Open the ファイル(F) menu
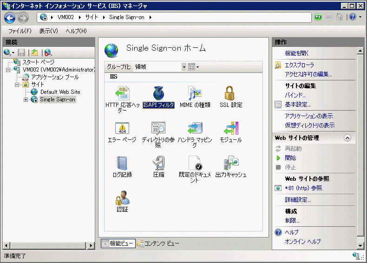Viewport: 367px width, 263px height. tap(20, 31)
